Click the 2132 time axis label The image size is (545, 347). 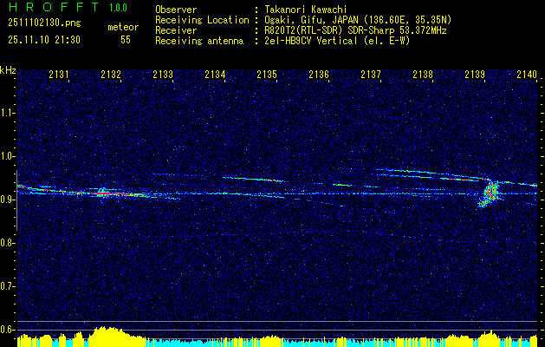111,74
